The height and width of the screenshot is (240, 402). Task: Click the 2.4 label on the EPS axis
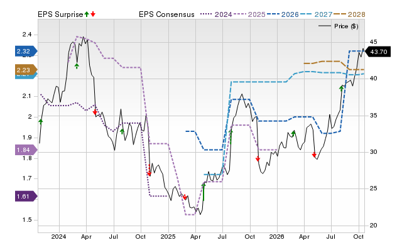(x=27, y=35)
